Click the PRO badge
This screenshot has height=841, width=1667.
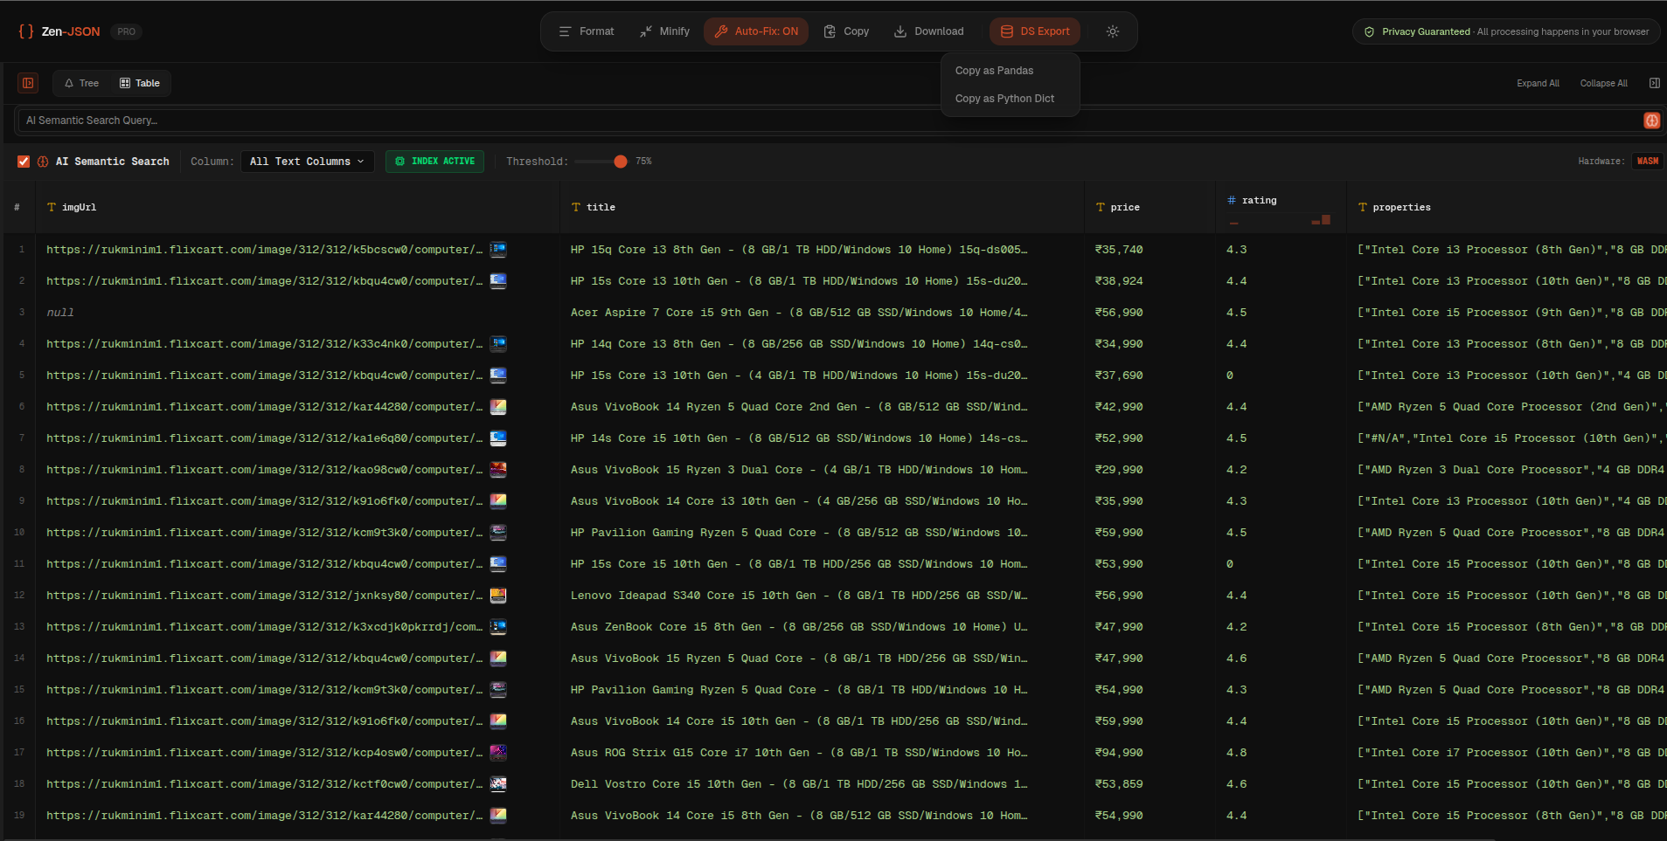[127, 31]
